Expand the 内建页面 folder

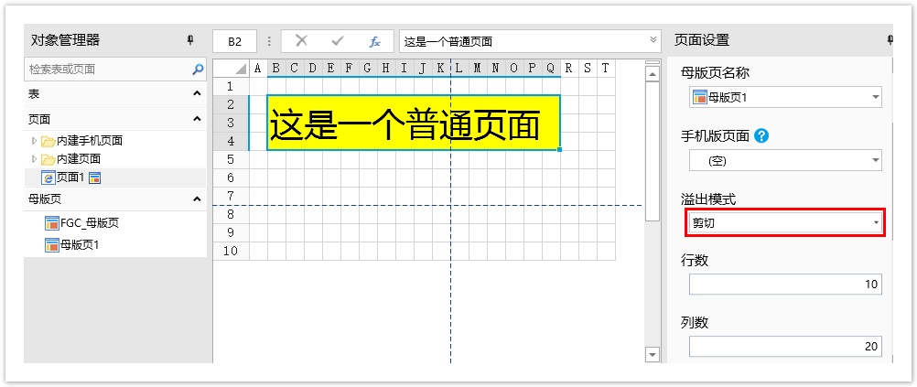tap(35, 158)
